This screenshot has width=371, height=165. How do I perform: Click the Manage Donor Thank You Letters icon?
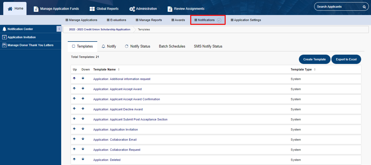tap(4, 45)
